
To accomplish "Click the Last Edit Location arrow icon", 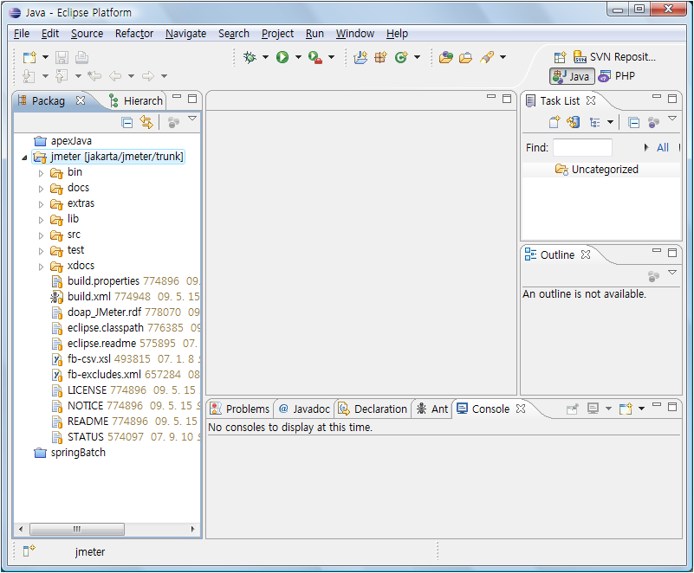I will point(94,76).
